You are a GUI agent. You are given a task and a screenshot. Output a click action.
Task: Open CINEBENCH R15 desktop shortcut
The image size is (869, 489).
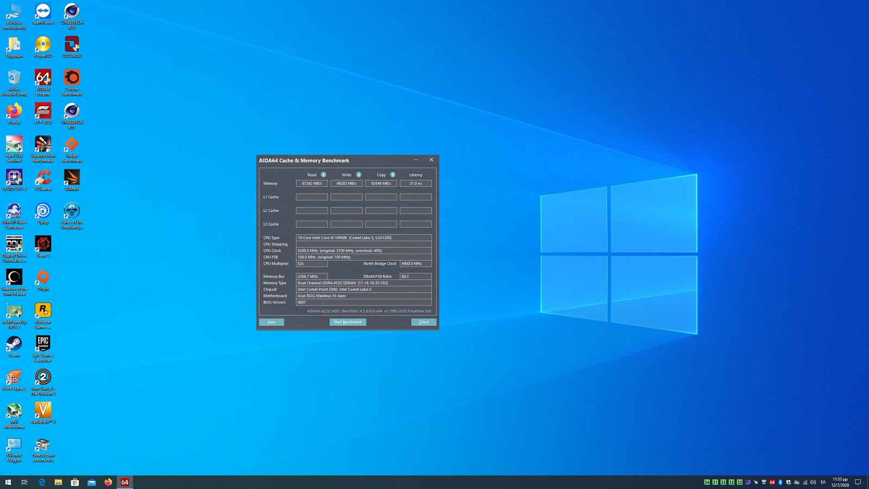(72, 116)
